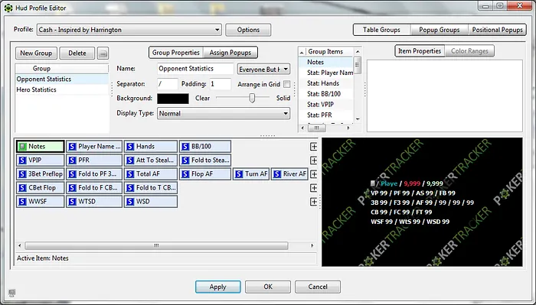The width and height of the screenshot is (536, 305).
Task: Click the Cancel button
Action: click(x=318, y=287)
